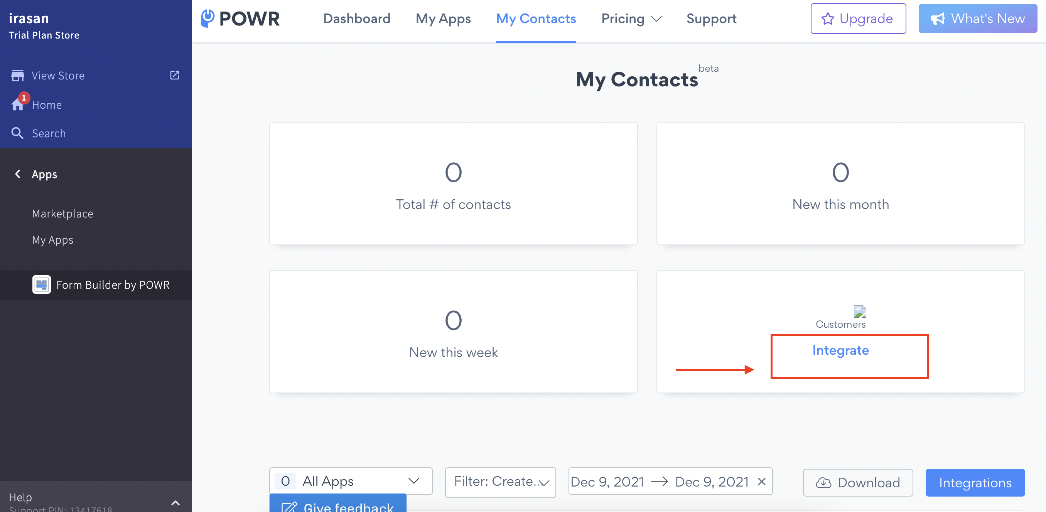The image size is (1046, 512).
Task: Open the Support tab
Action: click(x=711, y=19)
